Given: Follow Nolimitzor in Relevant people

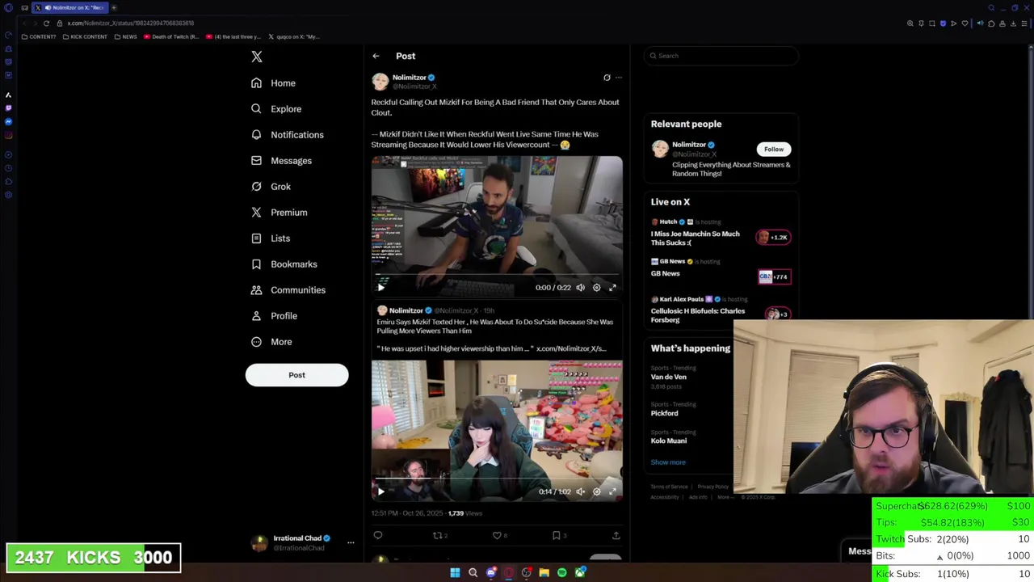Looking at the screenshot, I should 774,149.
